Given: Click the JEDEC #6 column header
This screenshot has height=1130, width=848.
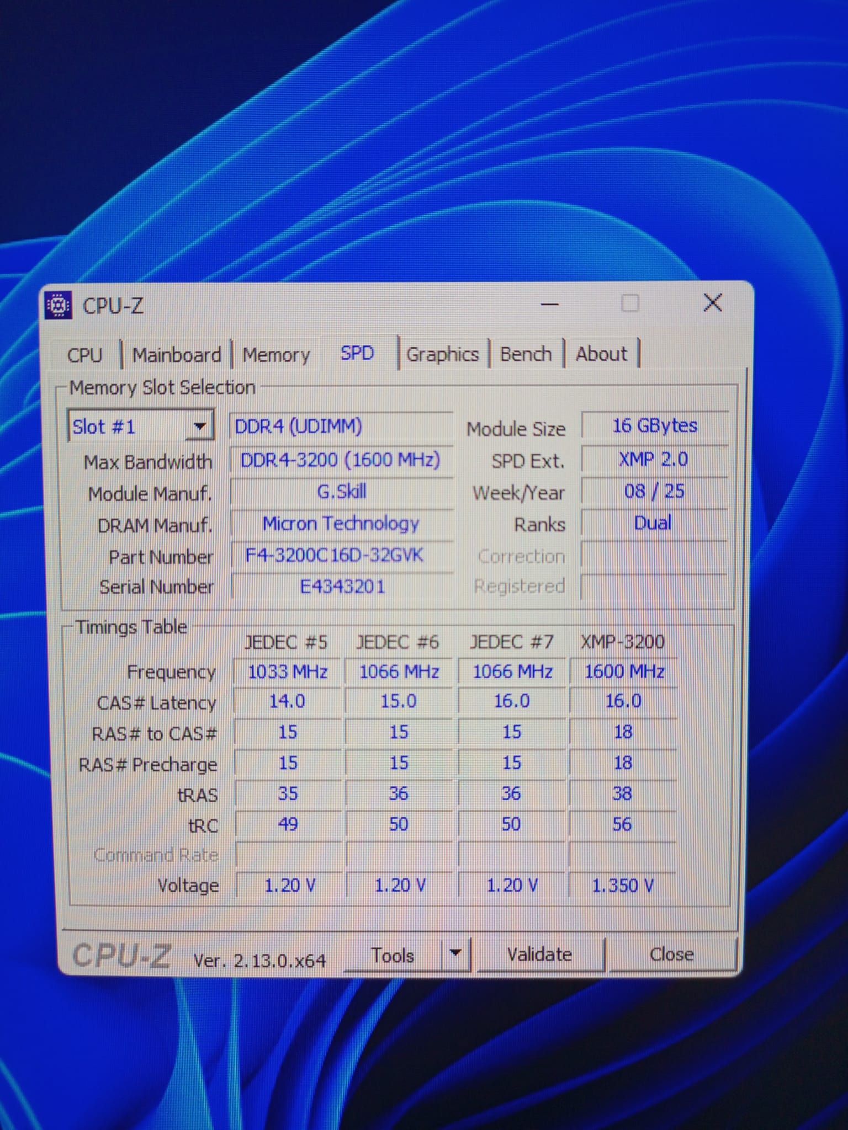Looking at the screenshot, I should pyautogui.click(x=397, y=642).
